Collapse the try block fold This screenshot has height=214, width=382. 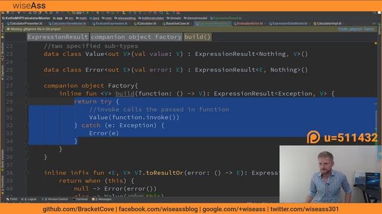(26, 102)
